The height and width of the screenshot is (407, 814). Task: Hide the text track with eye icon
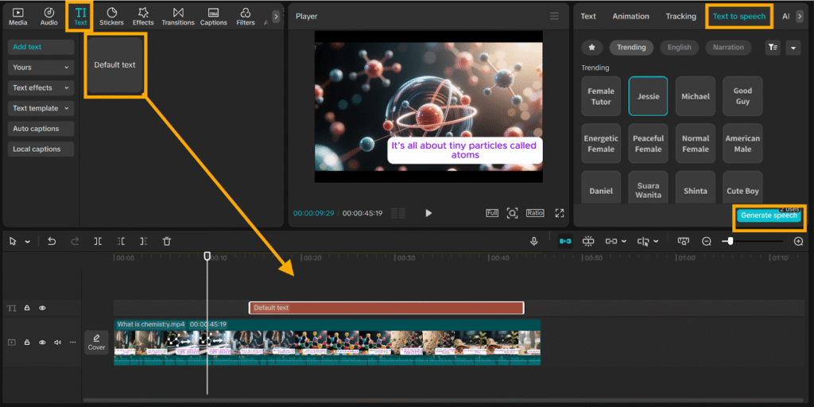click(43, 308)
